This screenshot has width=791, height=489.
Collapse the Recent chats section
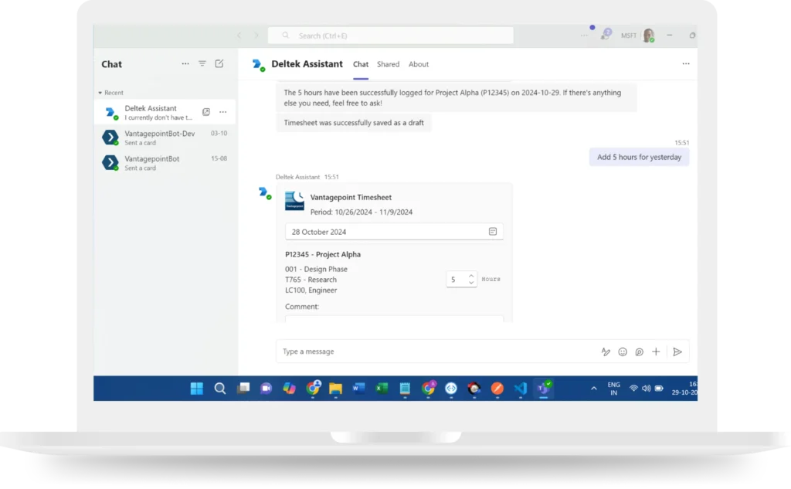(x=100, y=93)
